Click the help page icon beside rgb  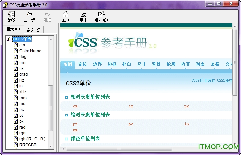pos(16,133)
